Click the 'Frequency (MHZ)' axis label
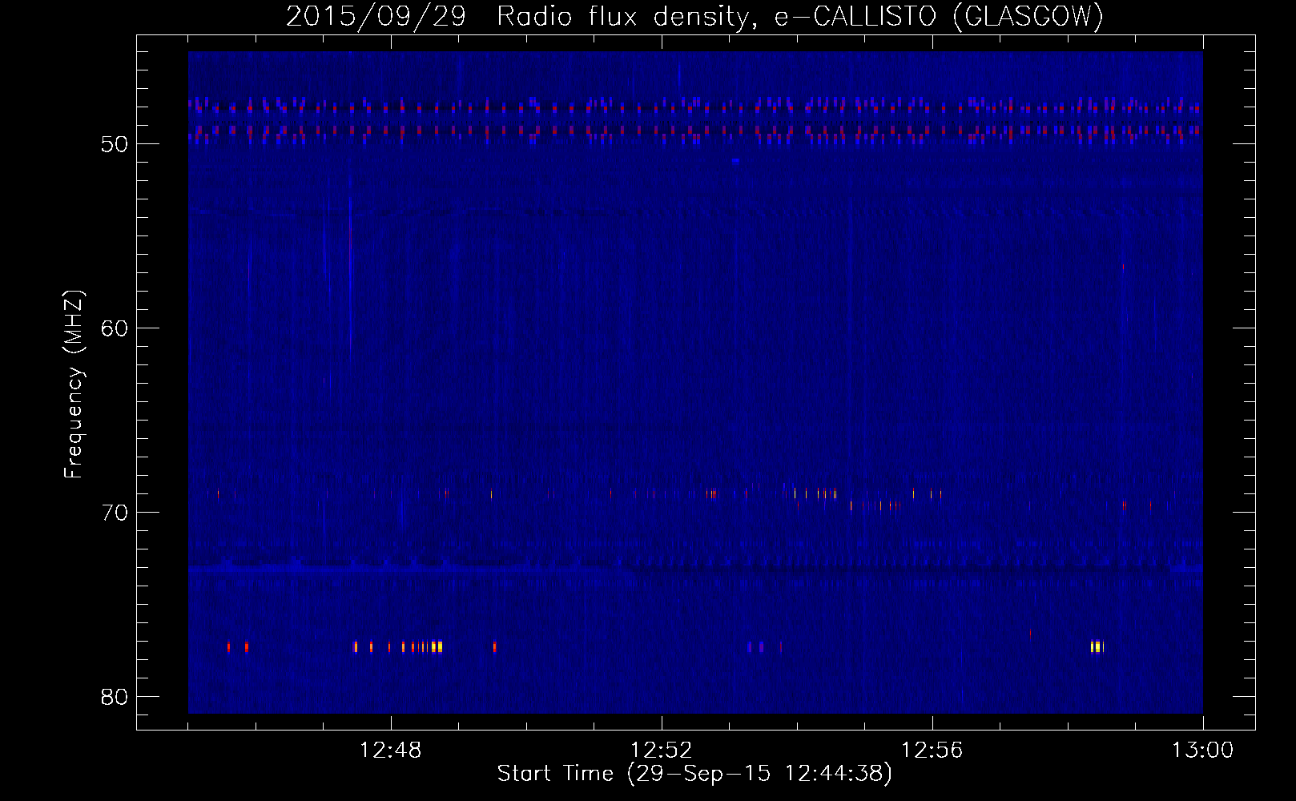This screenshot has height=801, width=1296. tap(73, 384)
